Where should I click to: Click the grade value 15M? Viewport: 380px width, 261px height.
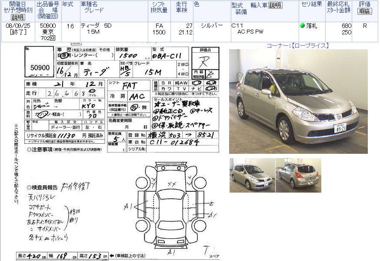93,32
